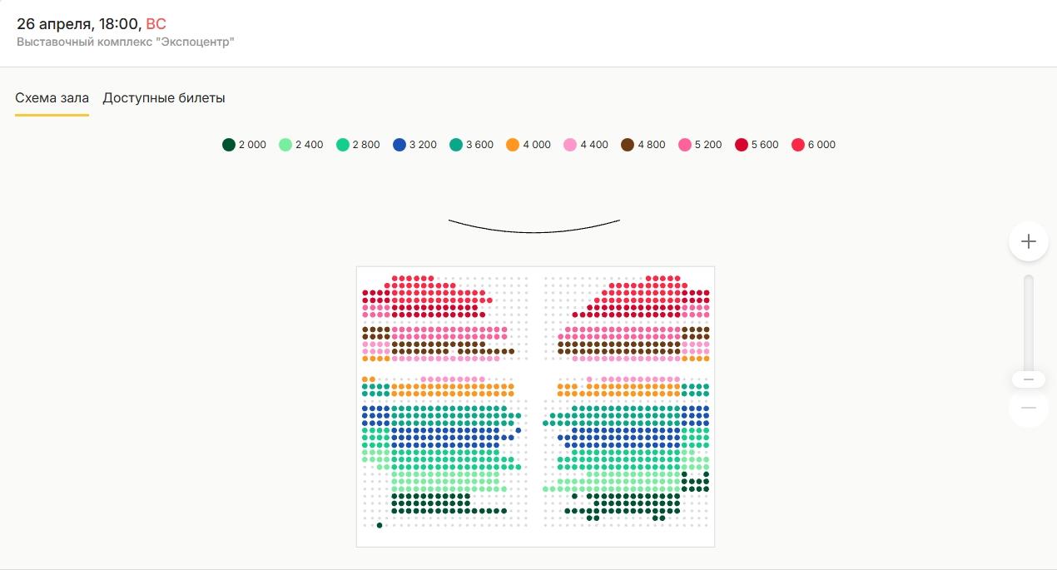Select the 2 400 price color filter
Screen dimensions: 1057x570
[x=285, y=145]
